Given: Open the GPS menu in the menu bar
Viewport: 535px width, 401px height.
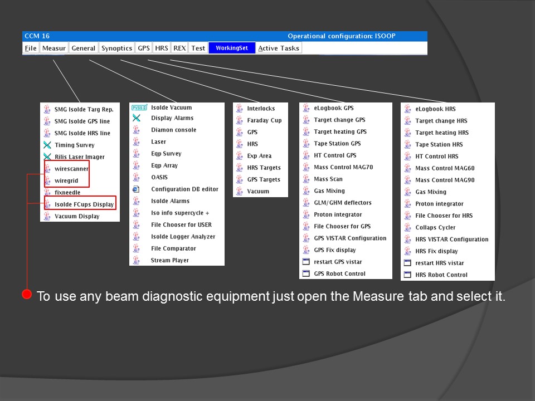Looking at the screenshot, I should pyautogui.click(x=144, y=48).
